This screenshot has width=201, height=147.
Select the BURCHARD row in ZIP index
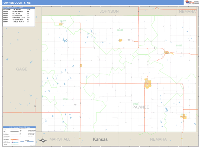click(x=16, y=12)
